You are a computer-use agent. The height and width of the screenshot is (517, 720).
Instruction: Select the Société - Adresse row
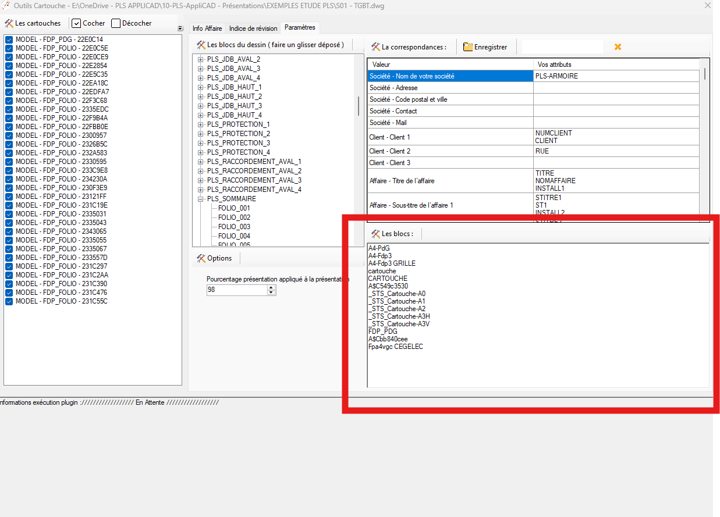point(448,87)
